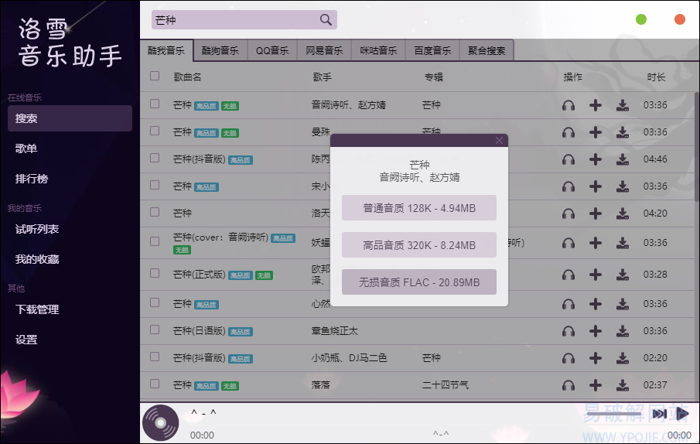Toggle the select-all checkbox in header
700x444 pixels.
point(155,76)
